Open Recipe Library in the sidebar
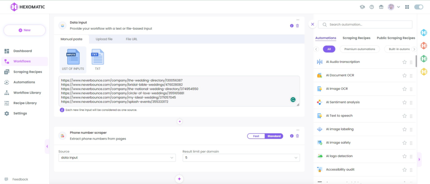This screenshot has height=184, width=430. coord(25,103)
